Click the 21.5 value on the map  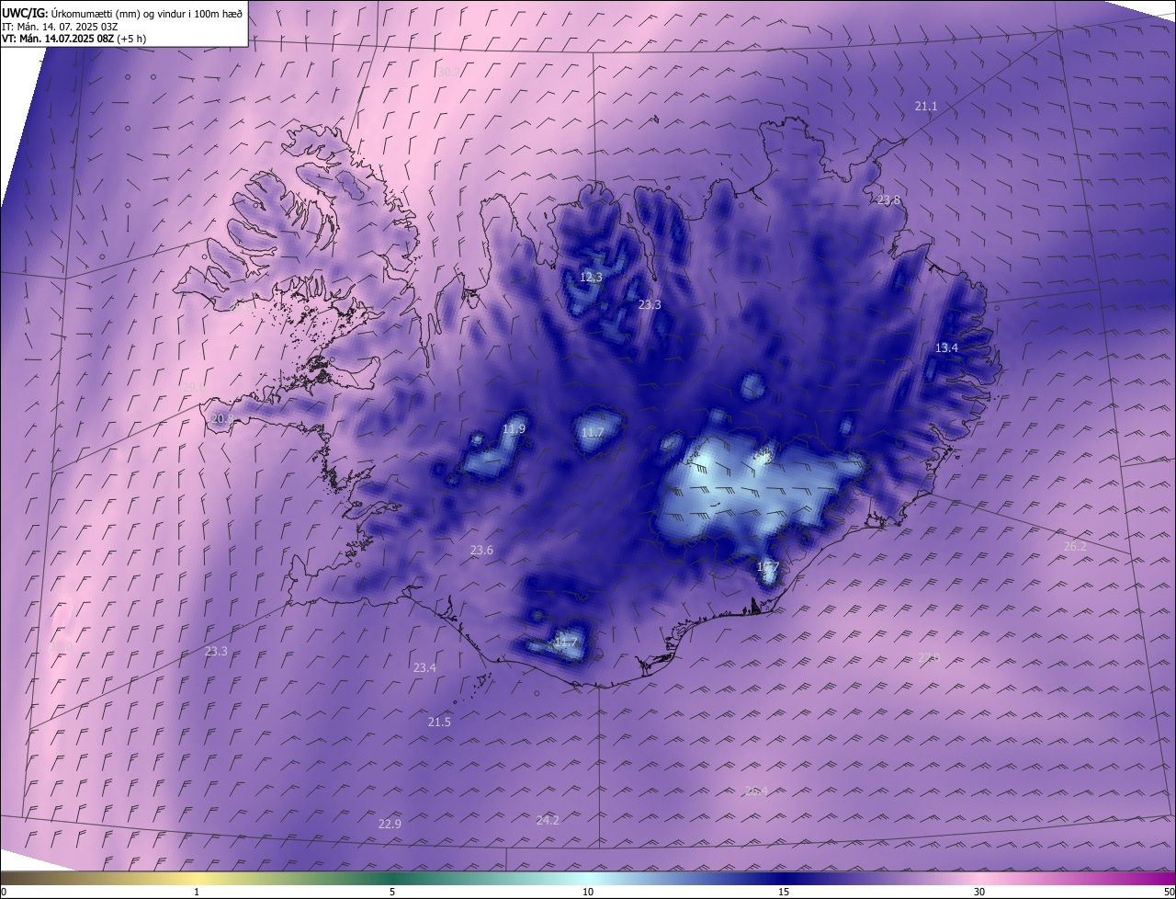point(439,723)
